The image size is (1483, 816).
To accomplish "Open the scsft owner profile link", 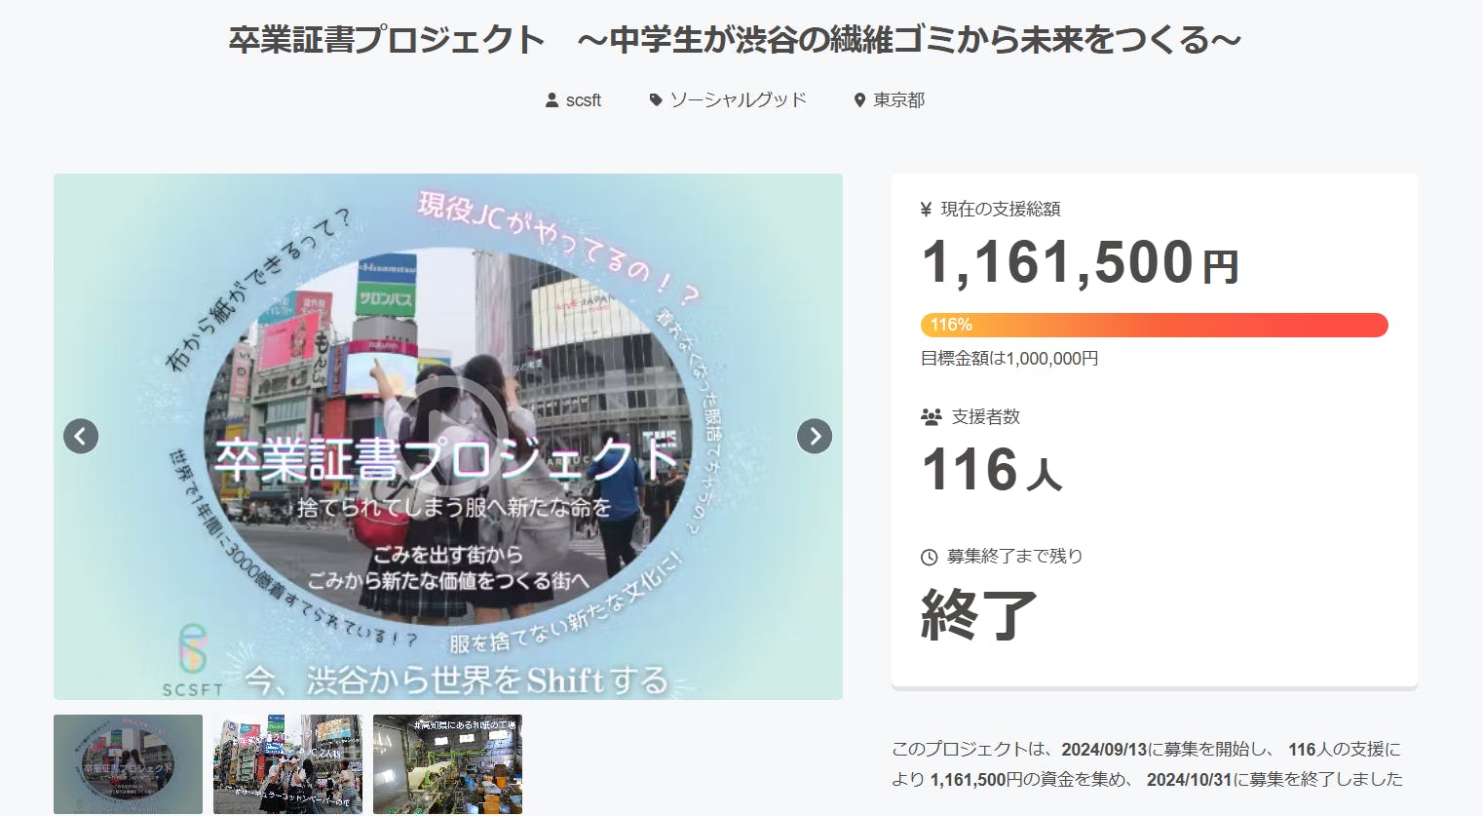I will coord(583,100).
